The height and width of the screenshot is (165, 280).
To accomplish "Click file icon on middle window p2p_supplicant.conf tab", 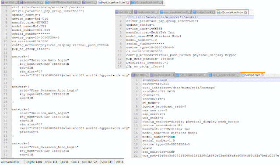I will [218, 12].
